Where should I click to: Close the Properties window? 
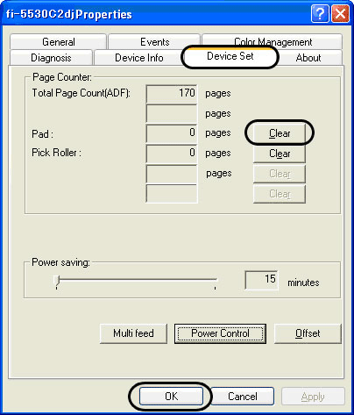point(340,14)
